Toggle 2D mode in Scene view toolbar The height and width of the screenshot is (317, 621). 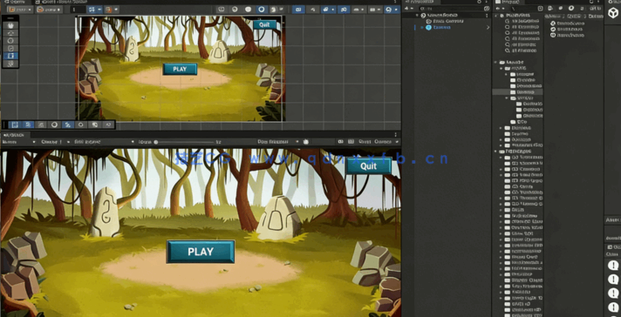[x=299, y=10]
